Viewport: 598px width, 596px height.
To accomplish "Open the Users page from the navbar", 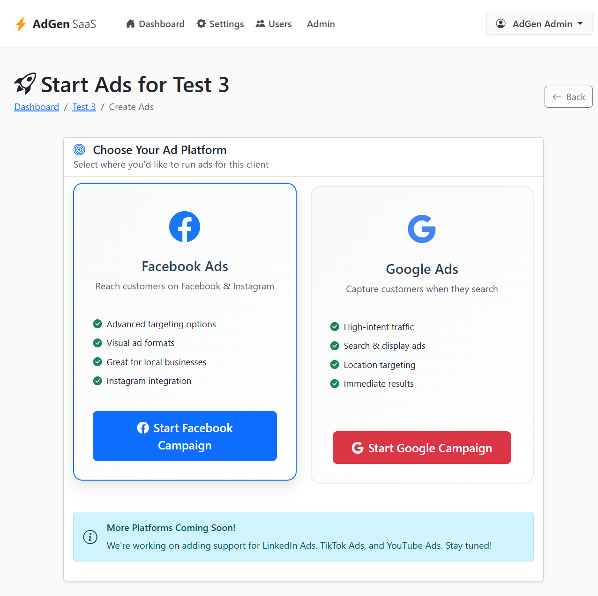I will tap(274, 24).
